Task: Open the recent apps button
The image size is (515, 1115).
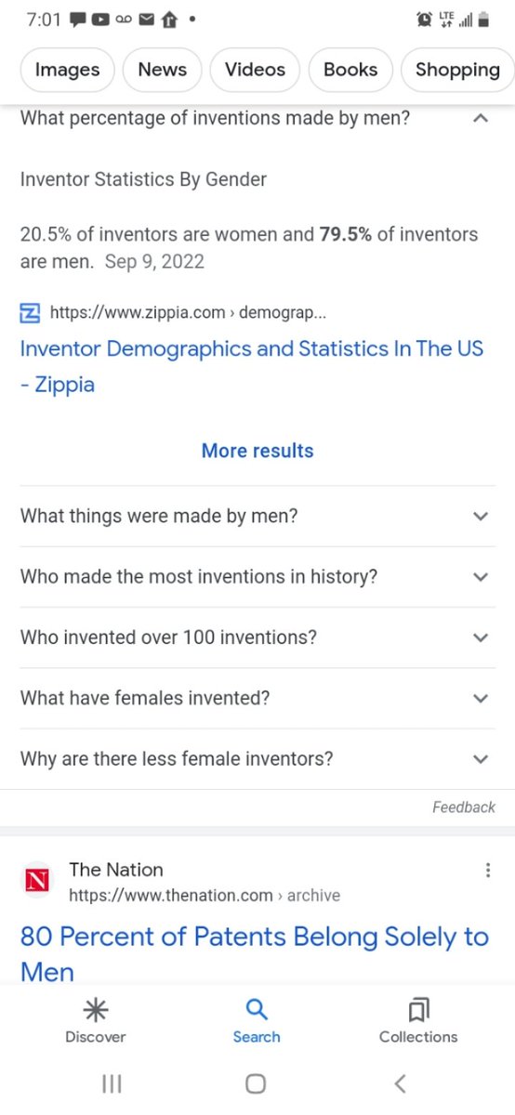Action: (x=112, y=1083)
